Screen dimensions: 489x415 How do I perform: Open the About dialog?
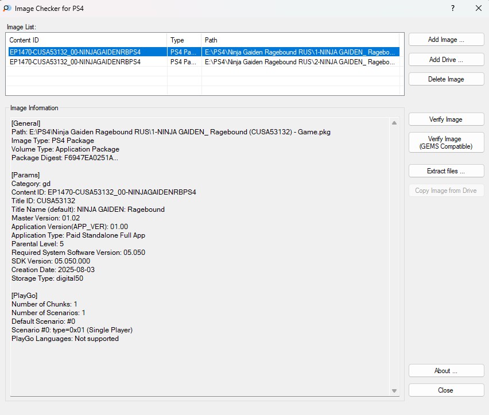coord(446,371)
